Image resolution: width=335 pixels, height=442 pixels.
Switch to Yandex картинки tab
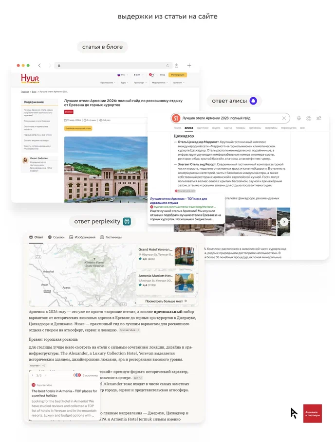203,128
